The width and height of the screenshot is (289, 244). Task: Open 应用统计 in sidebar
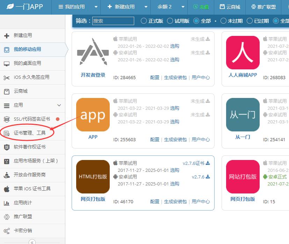pos(32,203)
